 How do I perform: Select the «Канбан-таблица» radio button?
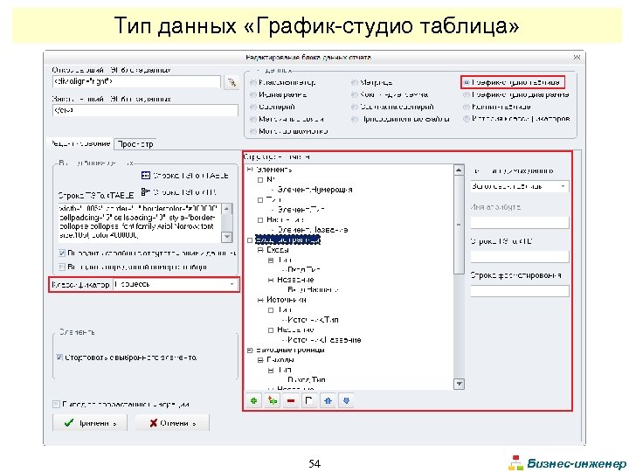coord(467,108)
